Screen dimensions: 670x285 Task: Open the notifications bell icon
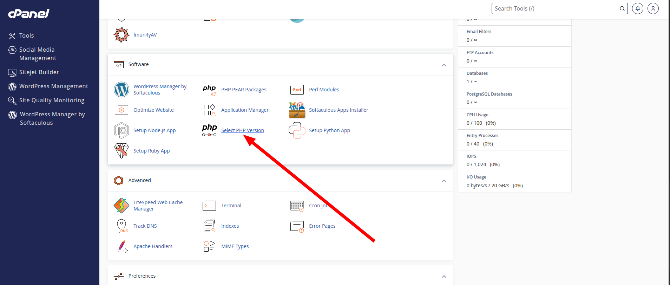pos(638,8)
